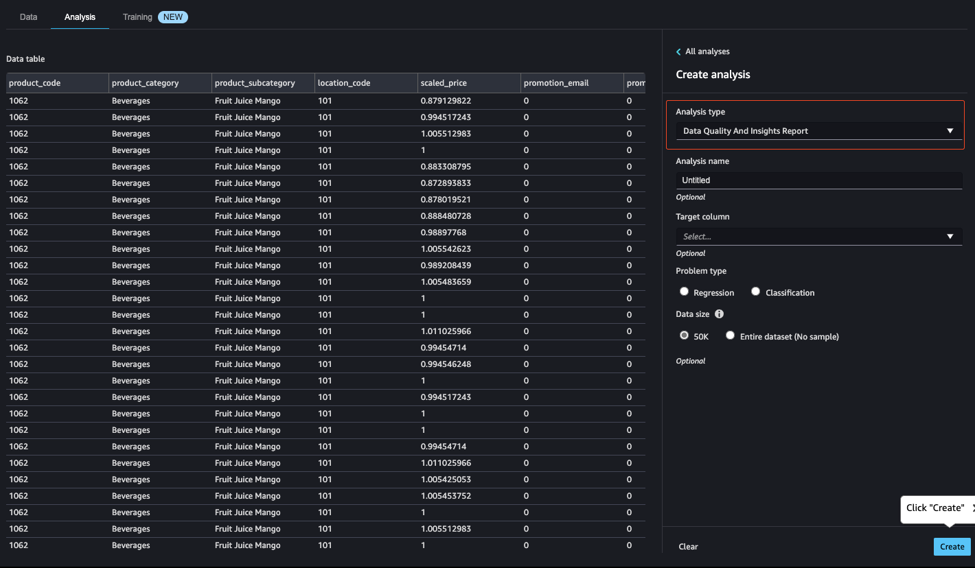Click the Analysis name input field

click(x=819, y=180)
